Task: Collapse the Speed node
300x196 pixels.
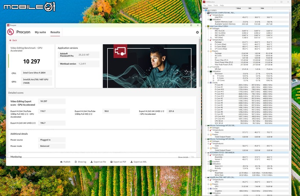Action: click(208, 171)
